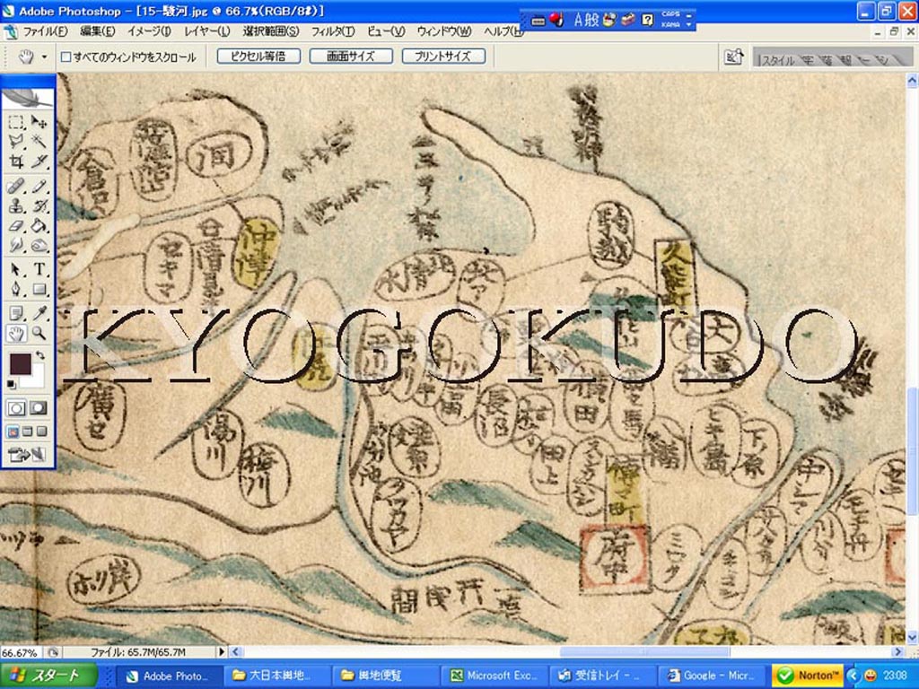Click the プリントサイズ button
This screenshot has height=689, width=919.
[x=443, y=57]
